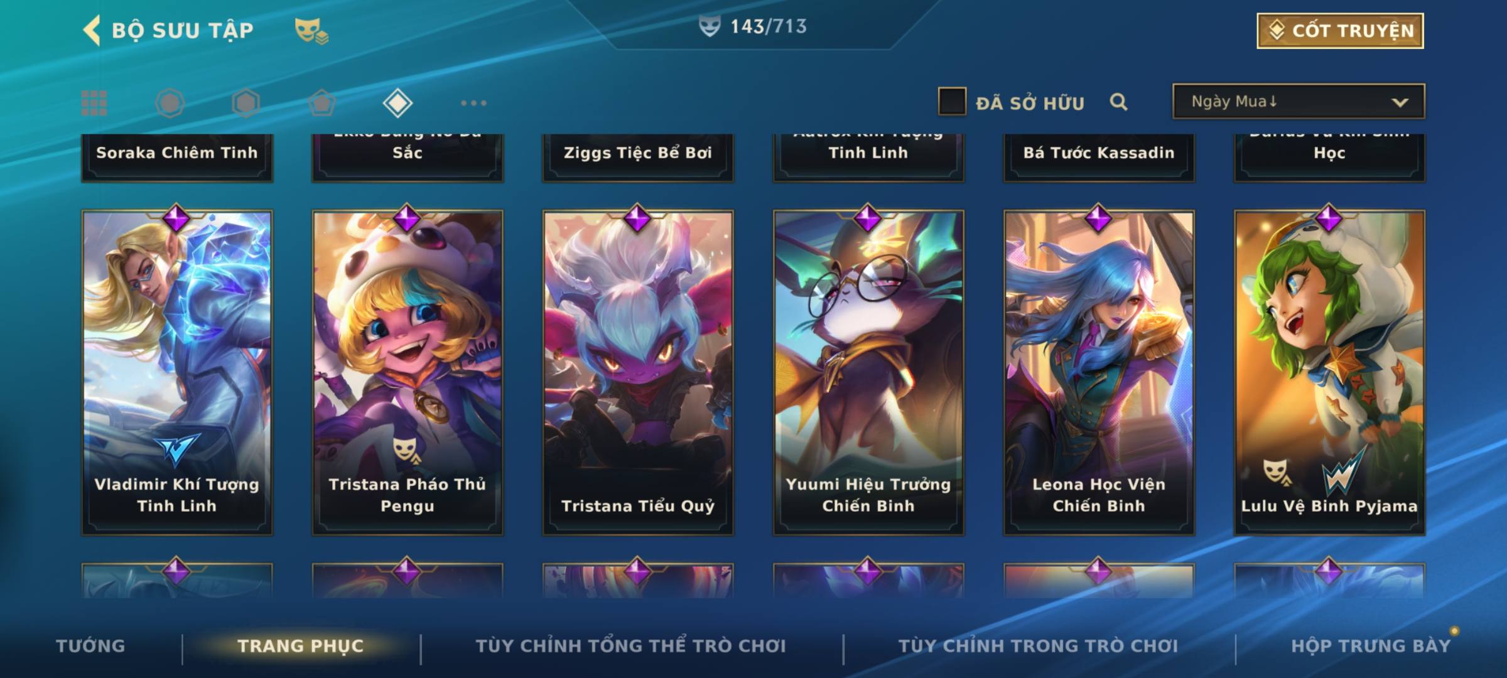The image size is (1507, 678).
Task: Open more filters via three-dots icon
Action: tap(473, 103)
